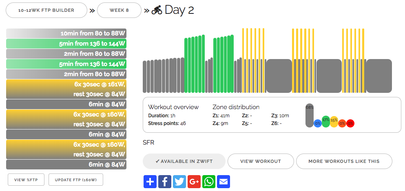The height and width of the screenshot is (191, 405).
Task: Click the grey 68% zone bar
Action: click(x=310, y=115)
